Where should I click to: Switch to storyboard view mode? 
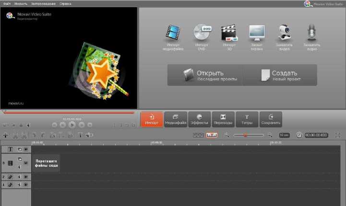(198, 135)
